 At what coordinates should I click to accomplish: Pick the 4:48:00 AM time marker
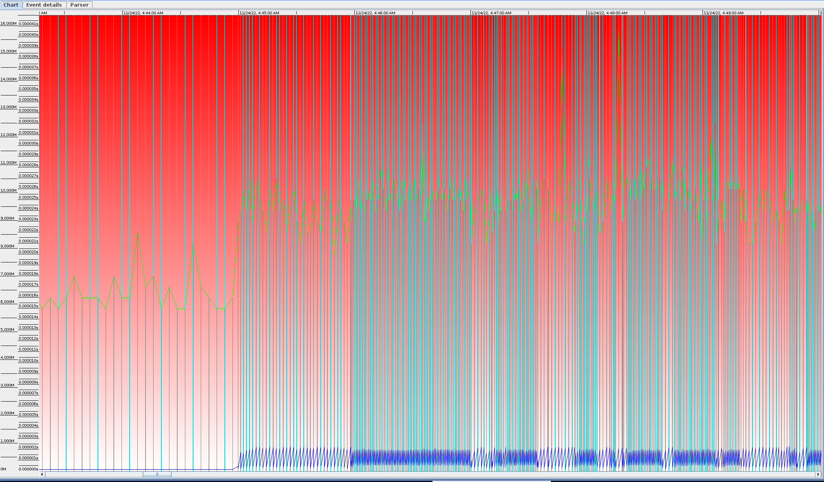(x=607, y=13)
